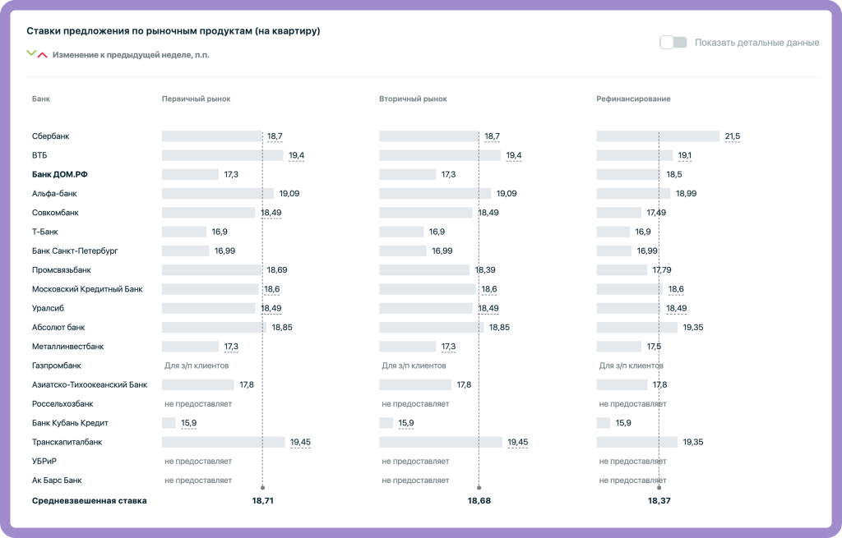Viewport: 842px width, 538px height.
Task: Click the refinancing weighted average dot marker
Action: [659, 488]
